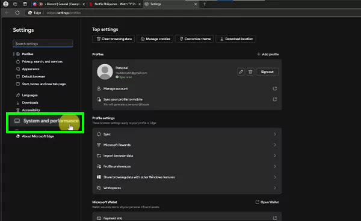
Task: Open Sync your profile to mobile link icon
Action: pyautogui.click(x=275, y=100)
